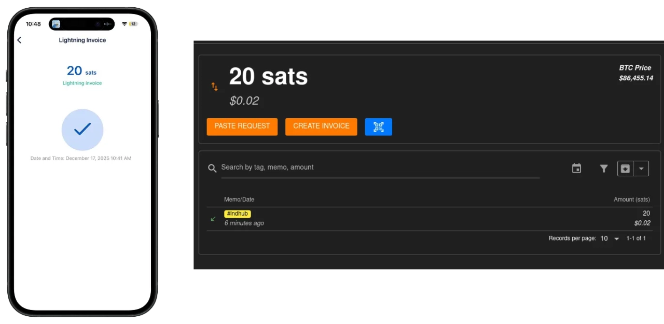The width and height of the screenshot is (664, 324).
Task: Click the search magnifier icon
Action: click(212, 168)
